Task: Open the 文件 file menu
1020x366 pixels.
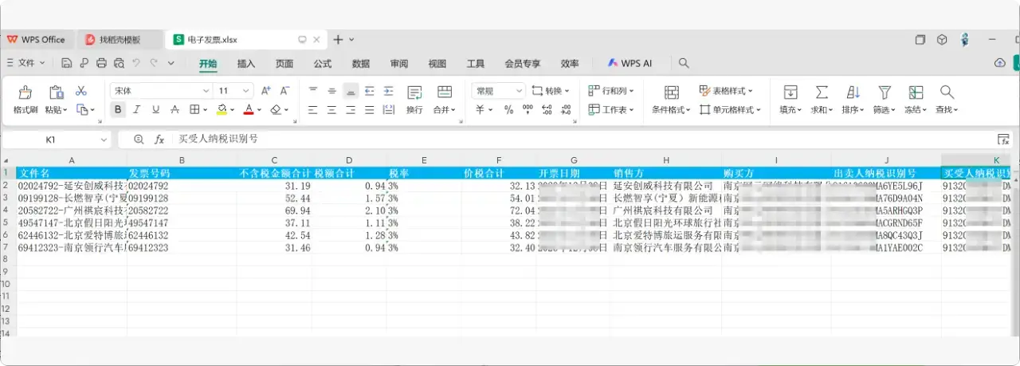Action: pos(25,63)
